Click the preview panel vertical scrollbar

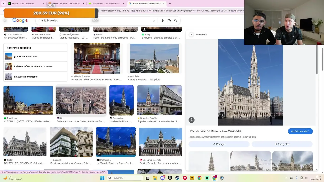[317, 59]
